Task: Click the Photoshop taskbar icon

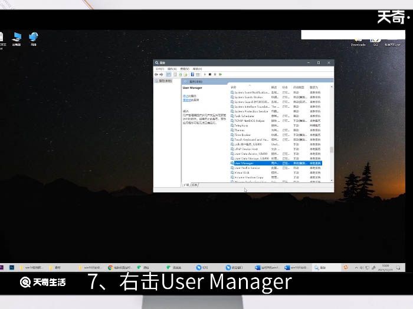Action: click(12, 267)
